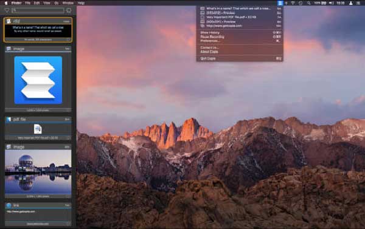This screenshot has width=365, height=229.
Task: Expand the pdf file clipping footer arrow
Action: click(68, 138)
